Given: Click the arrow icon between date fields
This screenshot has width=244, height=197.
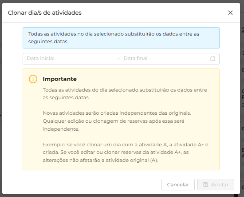Looking at the screenshot, I should point(118,59).
